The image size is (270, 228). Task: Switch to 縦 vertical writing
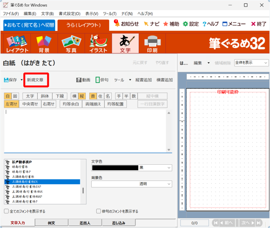[82, 96]
